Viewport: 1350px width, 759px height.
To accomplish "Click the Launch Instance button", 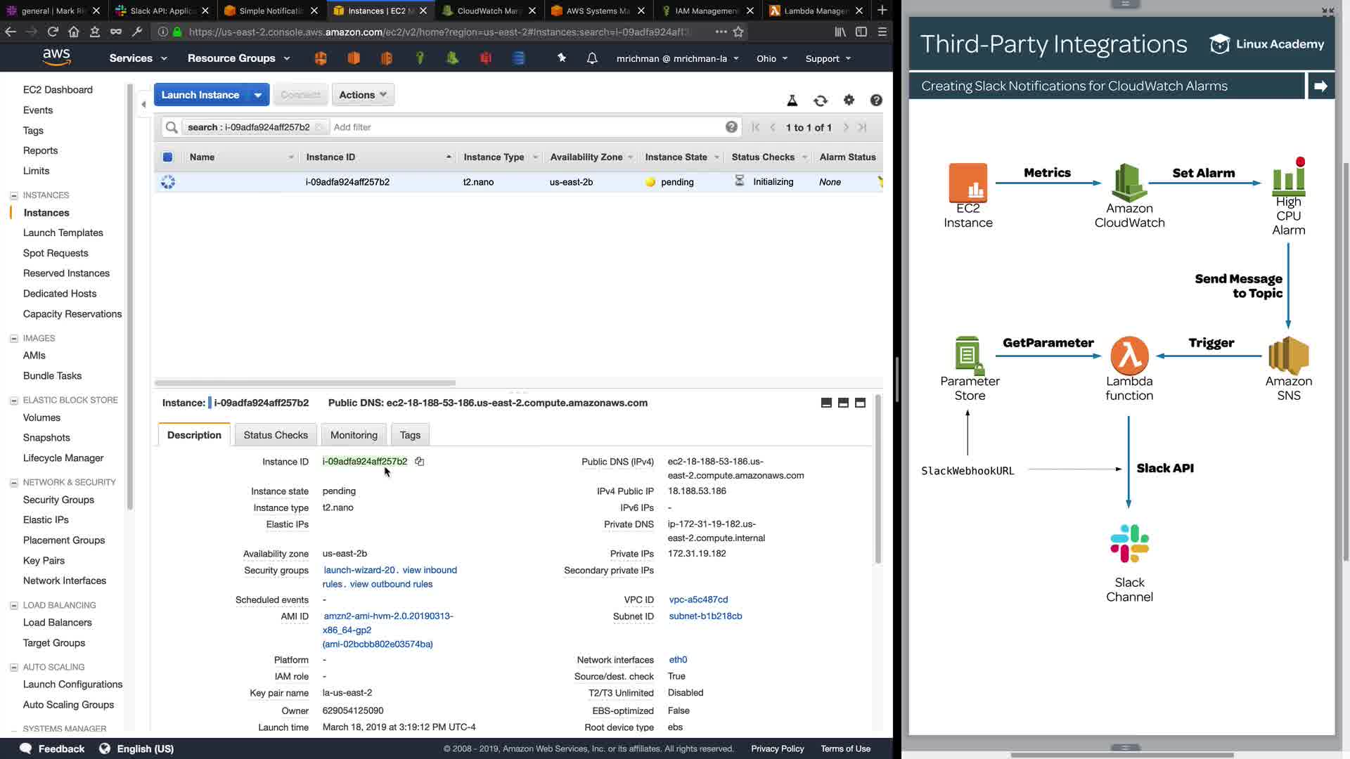I will pyautogui.click(x=200, y=95).
